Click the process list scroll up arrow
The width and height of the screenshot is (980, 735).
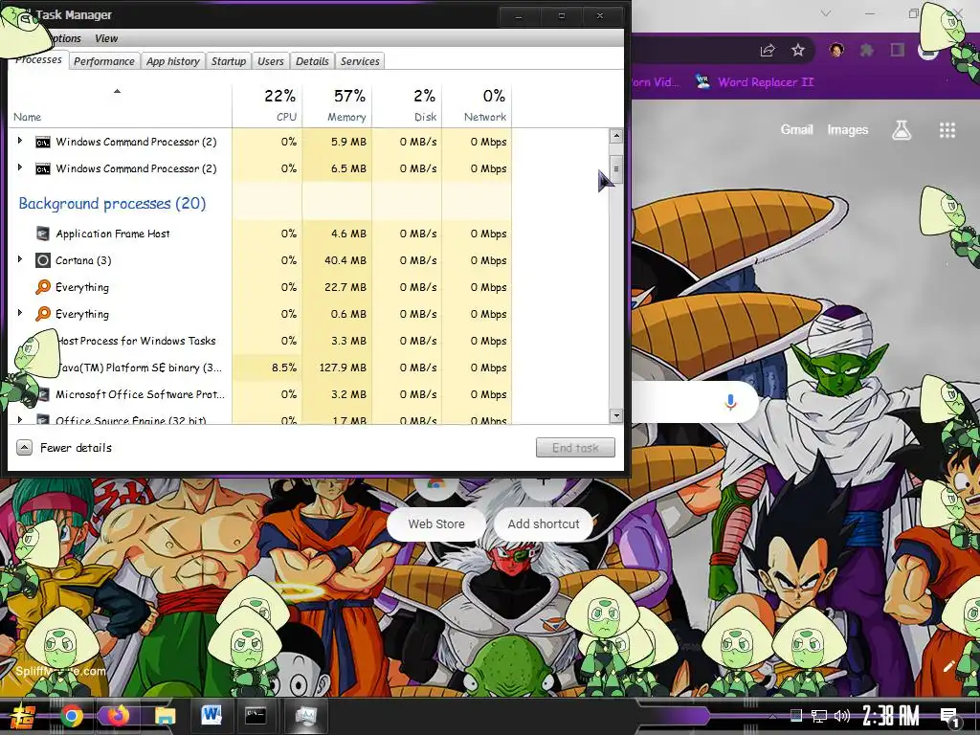[616, 136]
